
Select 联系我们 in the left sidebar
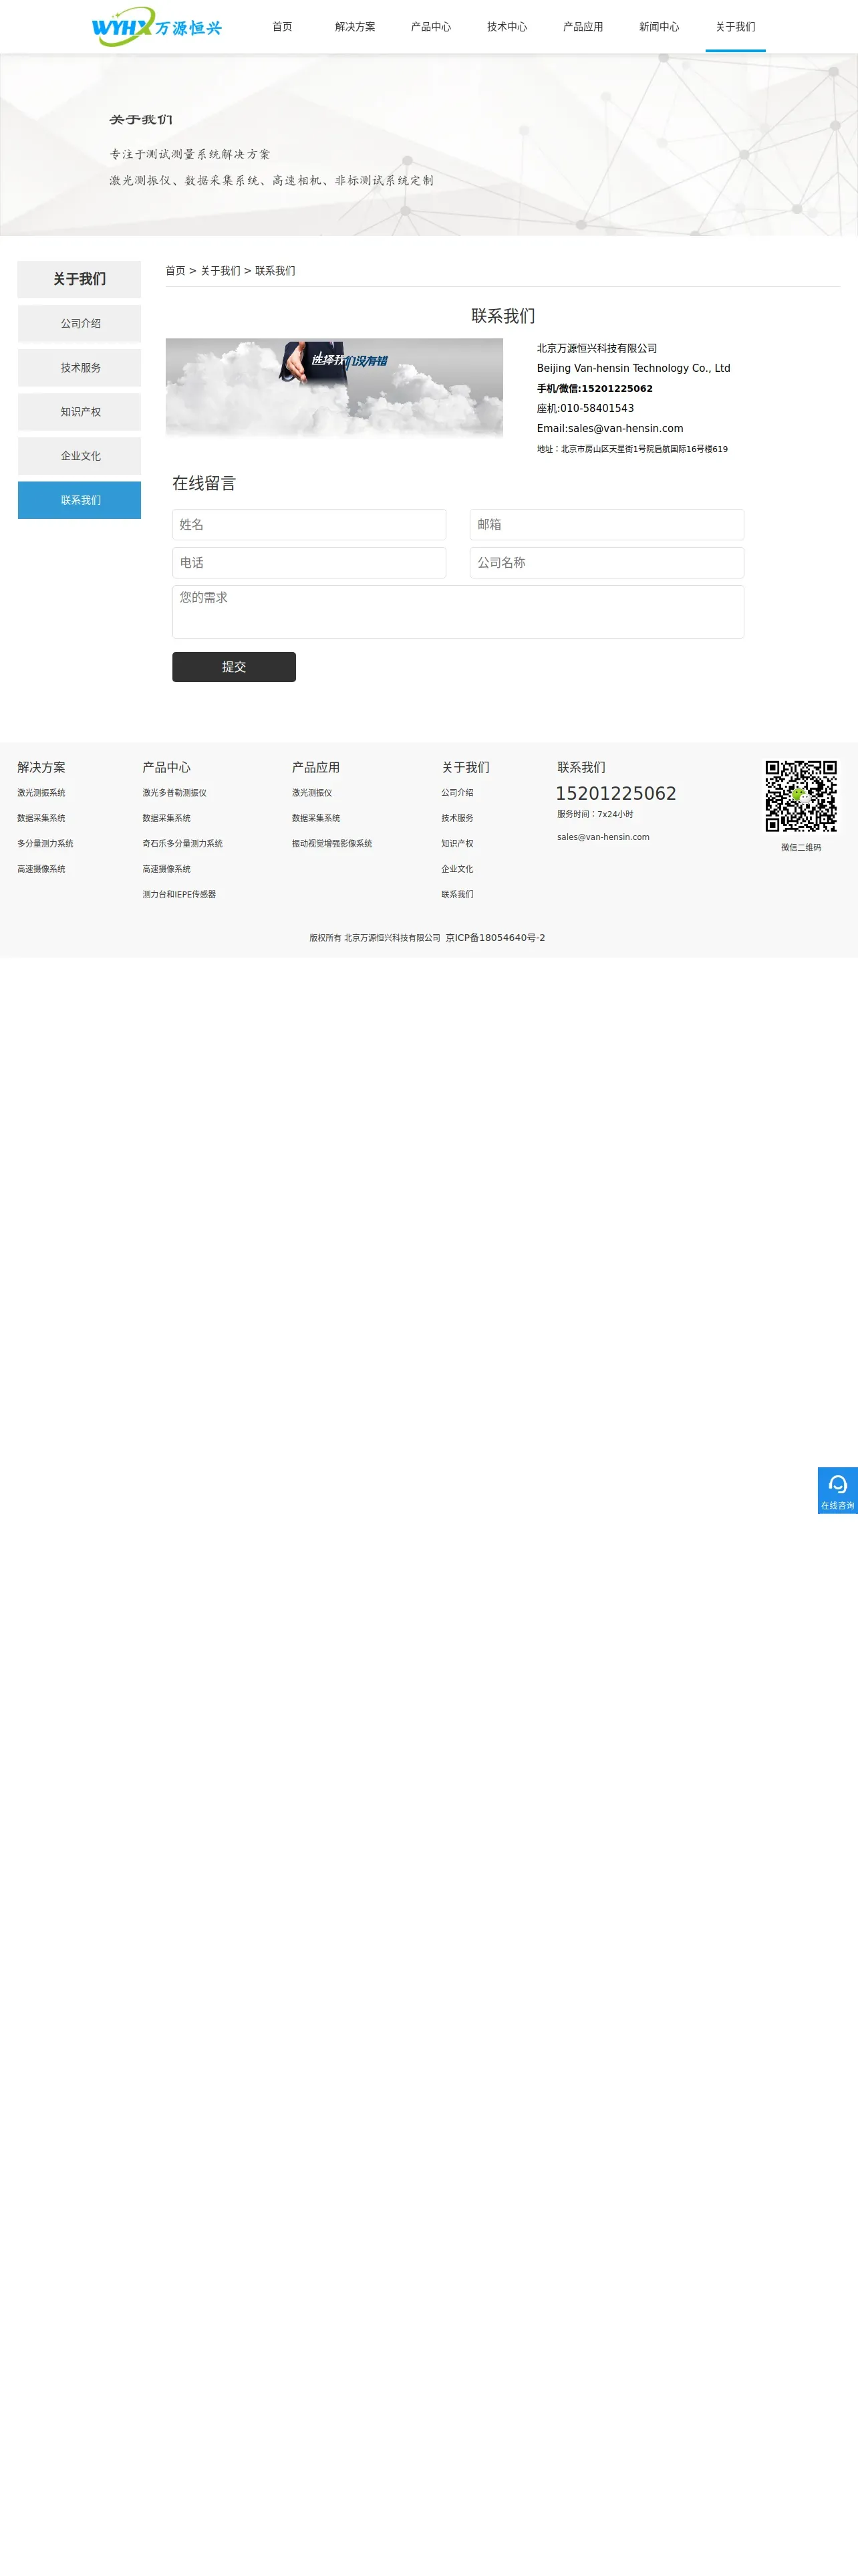pyautogui.click(x=80, y=500)
